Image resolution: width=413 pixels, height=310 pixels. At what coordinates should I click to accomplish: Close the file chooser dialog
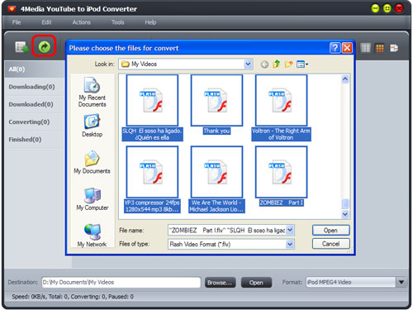[x=347, y=48]
